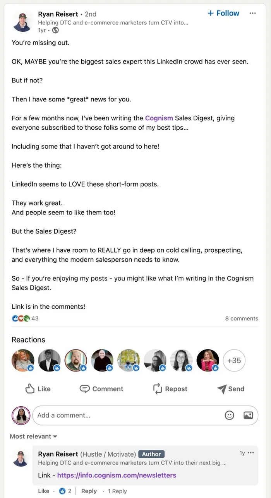The height and width of the screenshot is (498, 271).
Task: Click in the Add a comment field
Action: [128, 415]
